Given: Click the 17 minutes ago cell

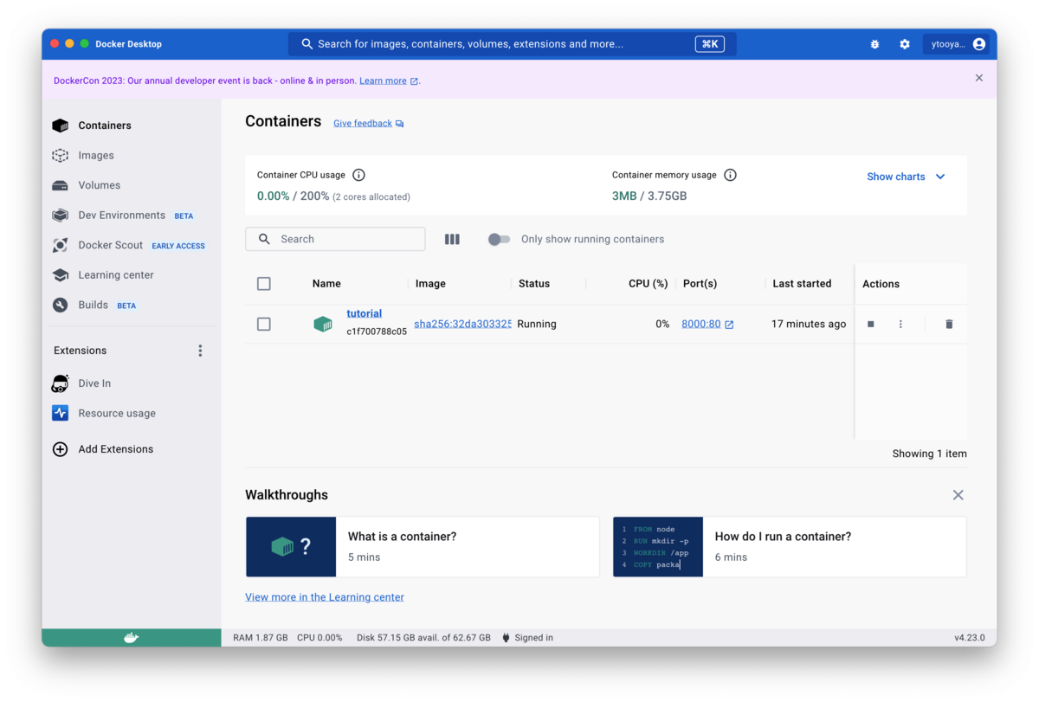Looking at the screenshot, I should click(809, 324).
